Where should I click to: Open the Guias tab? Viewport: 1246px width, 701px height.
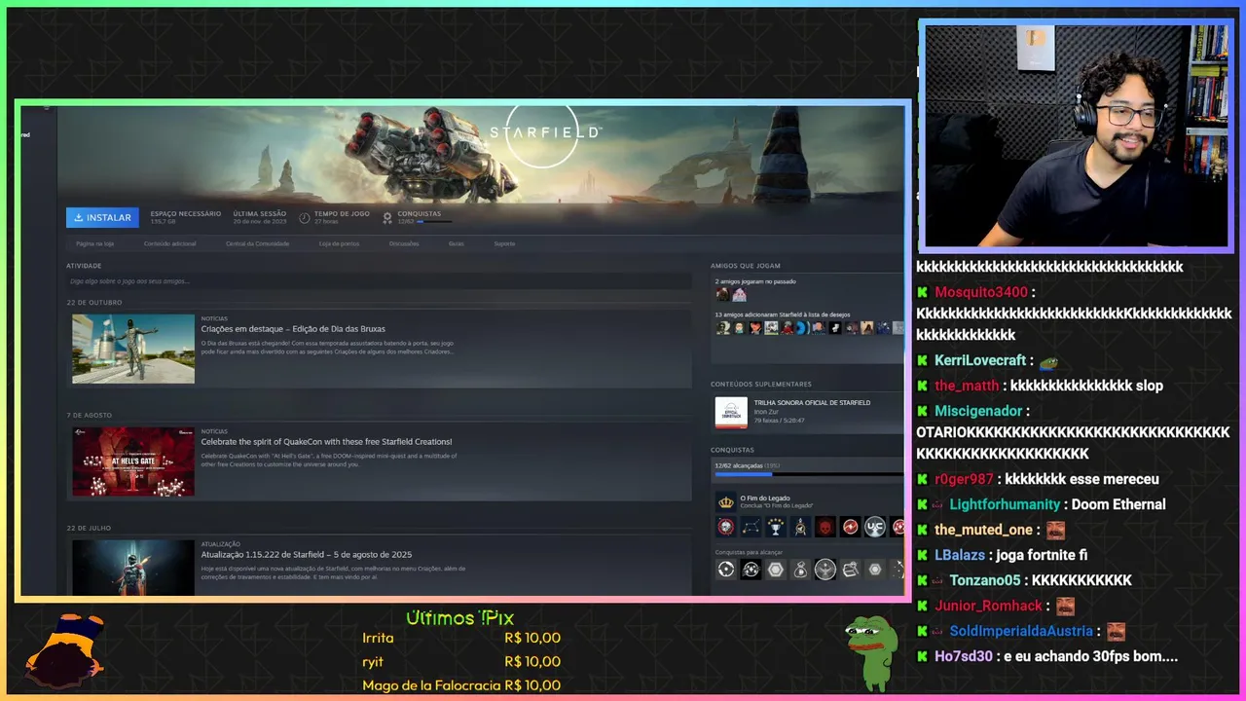[x=456, y=243]
